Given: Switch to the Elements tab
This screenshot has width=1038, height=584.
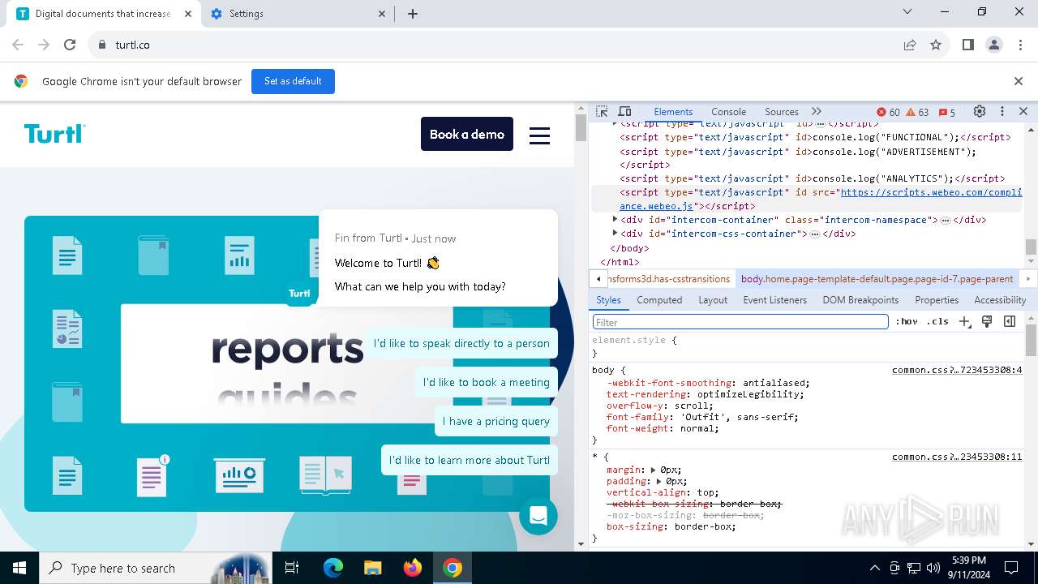Looking at the screenshot, I should [673, 112].
